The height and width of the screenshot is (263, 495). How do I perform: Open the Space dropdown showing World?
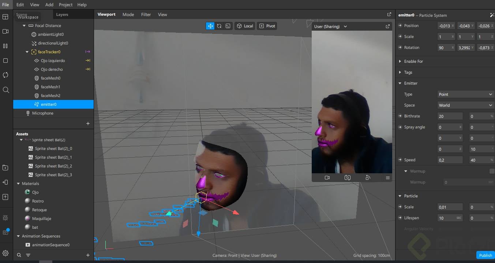pyautogui.click(x=466, y=105)
